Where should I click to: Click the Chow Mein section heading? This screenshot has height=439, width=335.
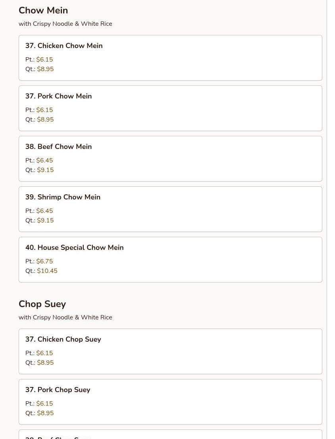[43, 10]
